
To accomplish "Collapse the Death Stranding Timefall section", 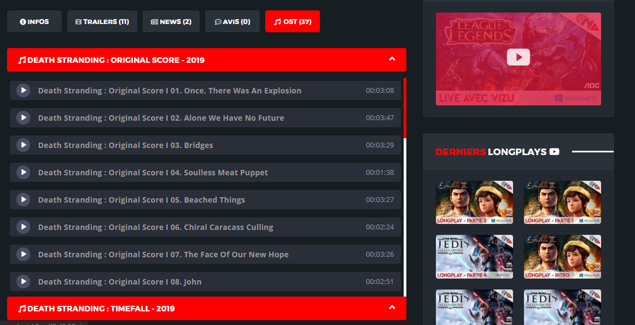I will [x=392, y=308].
